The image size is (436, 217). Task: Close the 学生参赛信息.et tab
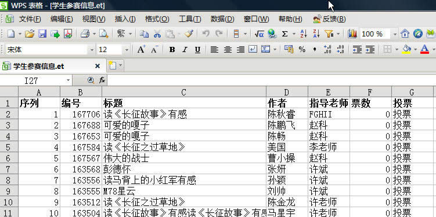pos(98,66)
